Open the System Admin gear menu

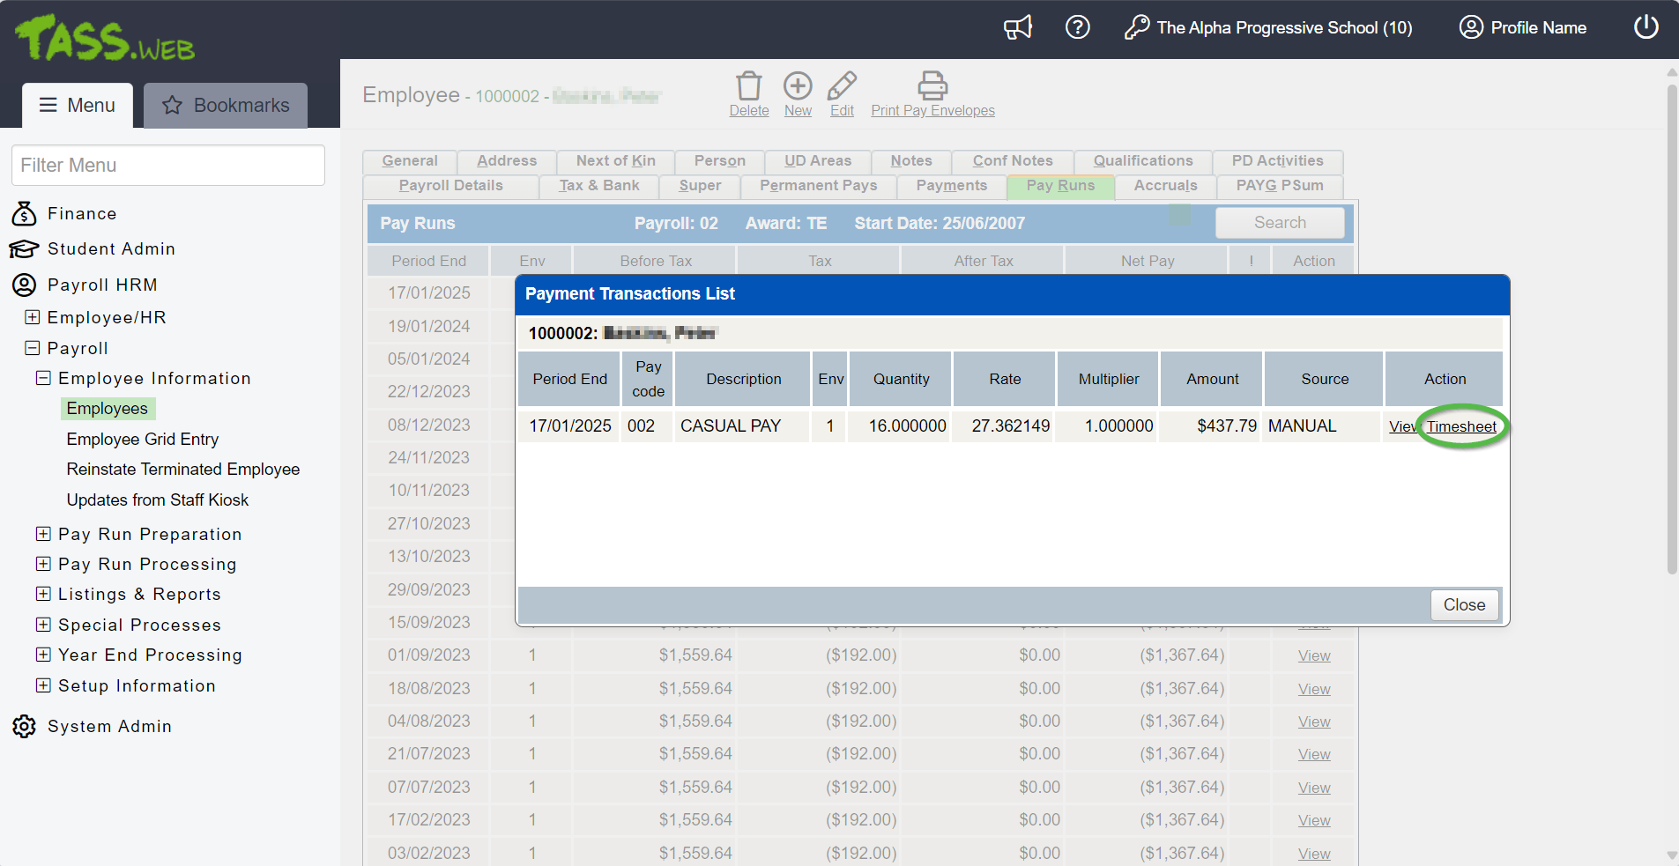(25, 726)
